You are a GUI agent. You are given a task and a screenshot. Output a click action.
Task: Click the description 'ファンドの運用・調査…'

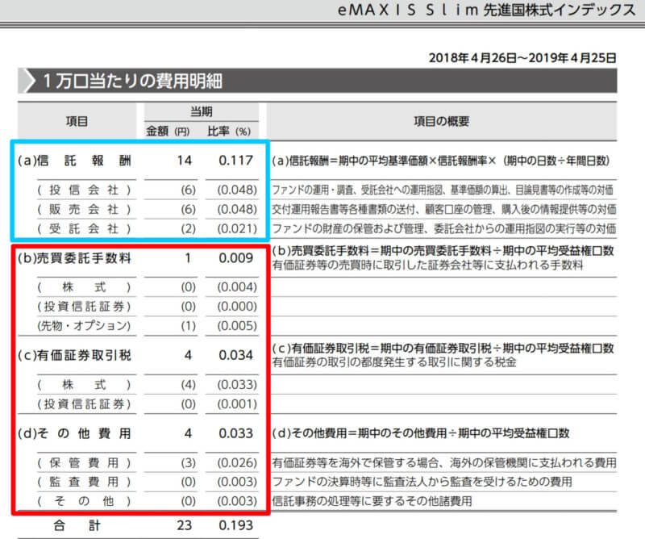[x=443, y=190]
